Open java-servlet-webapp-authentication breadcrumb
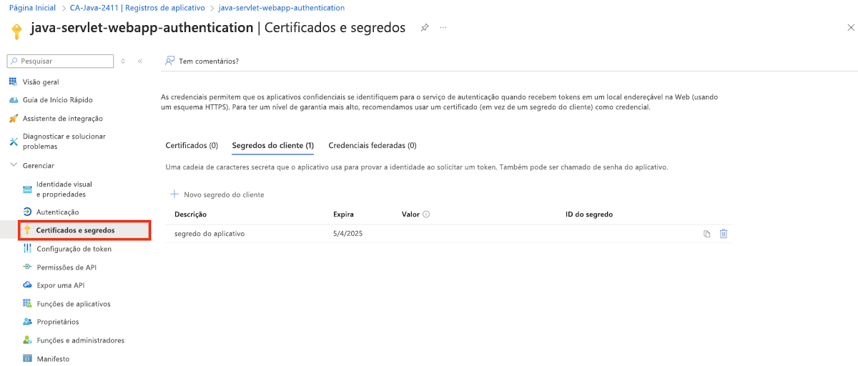 pyautogui.click(x=281, y=8)
